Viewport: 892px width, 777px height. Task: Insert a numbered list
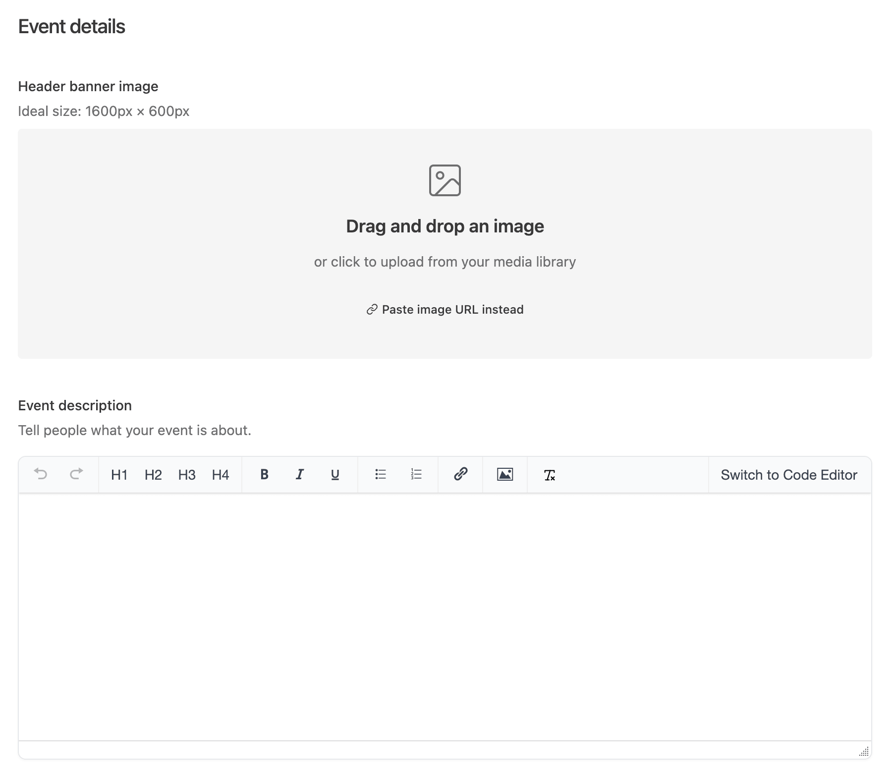pyautogui.click(x=416, y=475)
